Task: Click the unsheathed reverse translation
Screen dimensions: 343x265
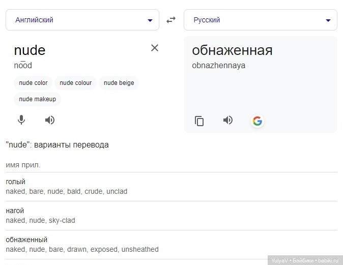Action: click(x=140, y=249)
